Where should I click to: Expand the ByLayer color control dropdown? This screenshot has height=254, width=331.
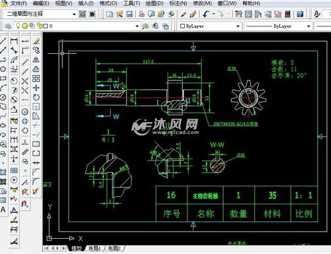(x=238, y=26)
